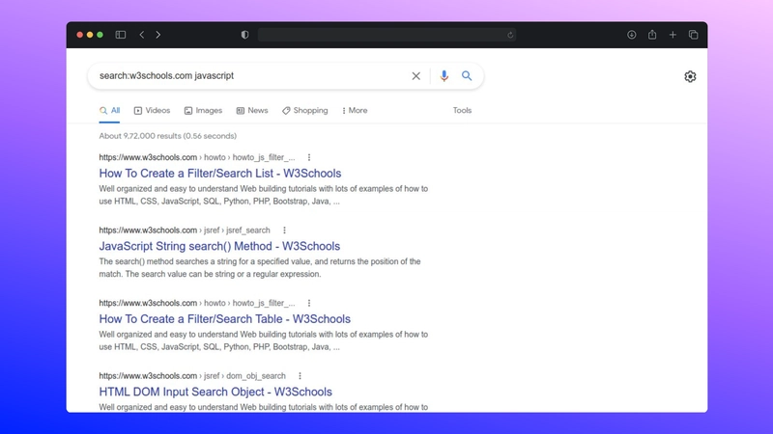Open HTML DOM Input Search Object link
The height and width of the screenshot is (434, 773).
(x=215, y=392)
